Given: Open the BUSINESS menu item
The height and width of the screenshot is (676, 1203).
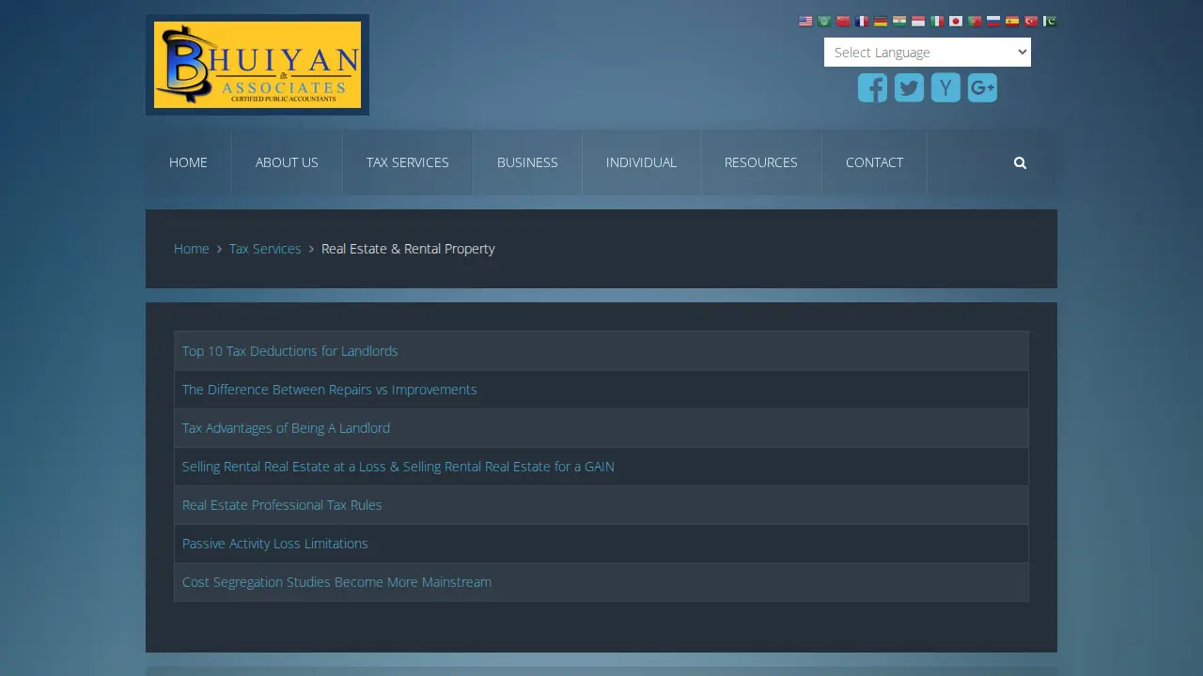Looking at the screenshot, I should point(527,162).
